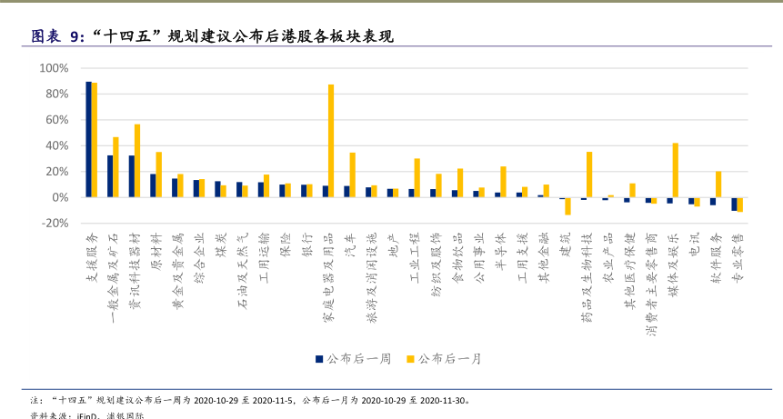Click the -20% y-axis label

coord(55,223)
